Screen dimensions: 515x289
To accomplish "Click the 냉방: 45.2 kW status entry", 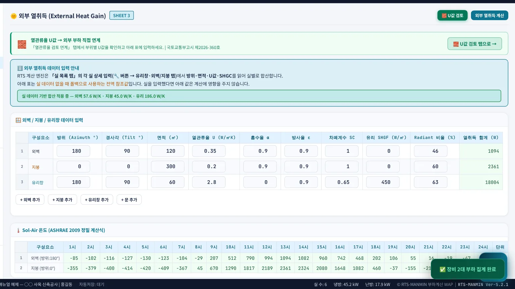I will [346, 284].
